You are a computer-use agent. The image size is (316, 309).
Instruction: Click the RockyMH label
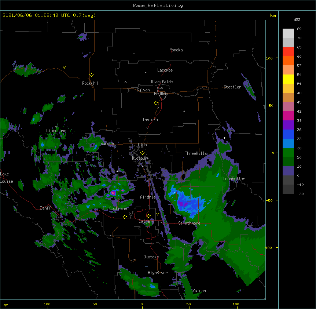pos(90,83)
